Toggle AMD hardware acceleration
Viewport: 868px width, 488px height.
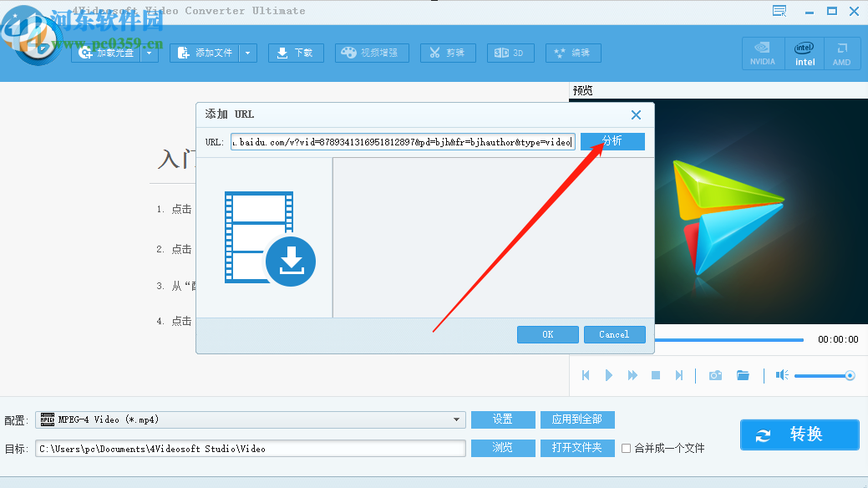842,53
